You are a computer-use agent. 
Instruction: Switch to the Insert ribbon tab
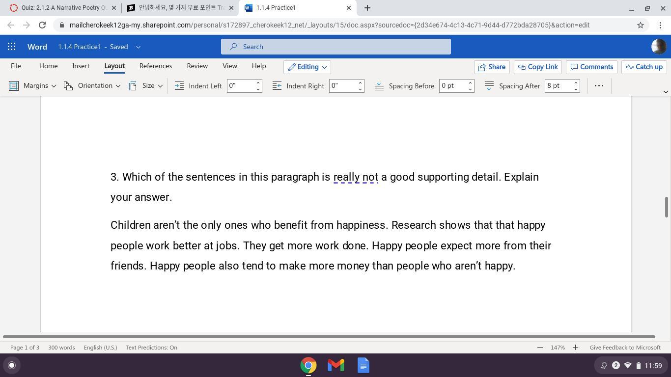click(x=81, y=66)
